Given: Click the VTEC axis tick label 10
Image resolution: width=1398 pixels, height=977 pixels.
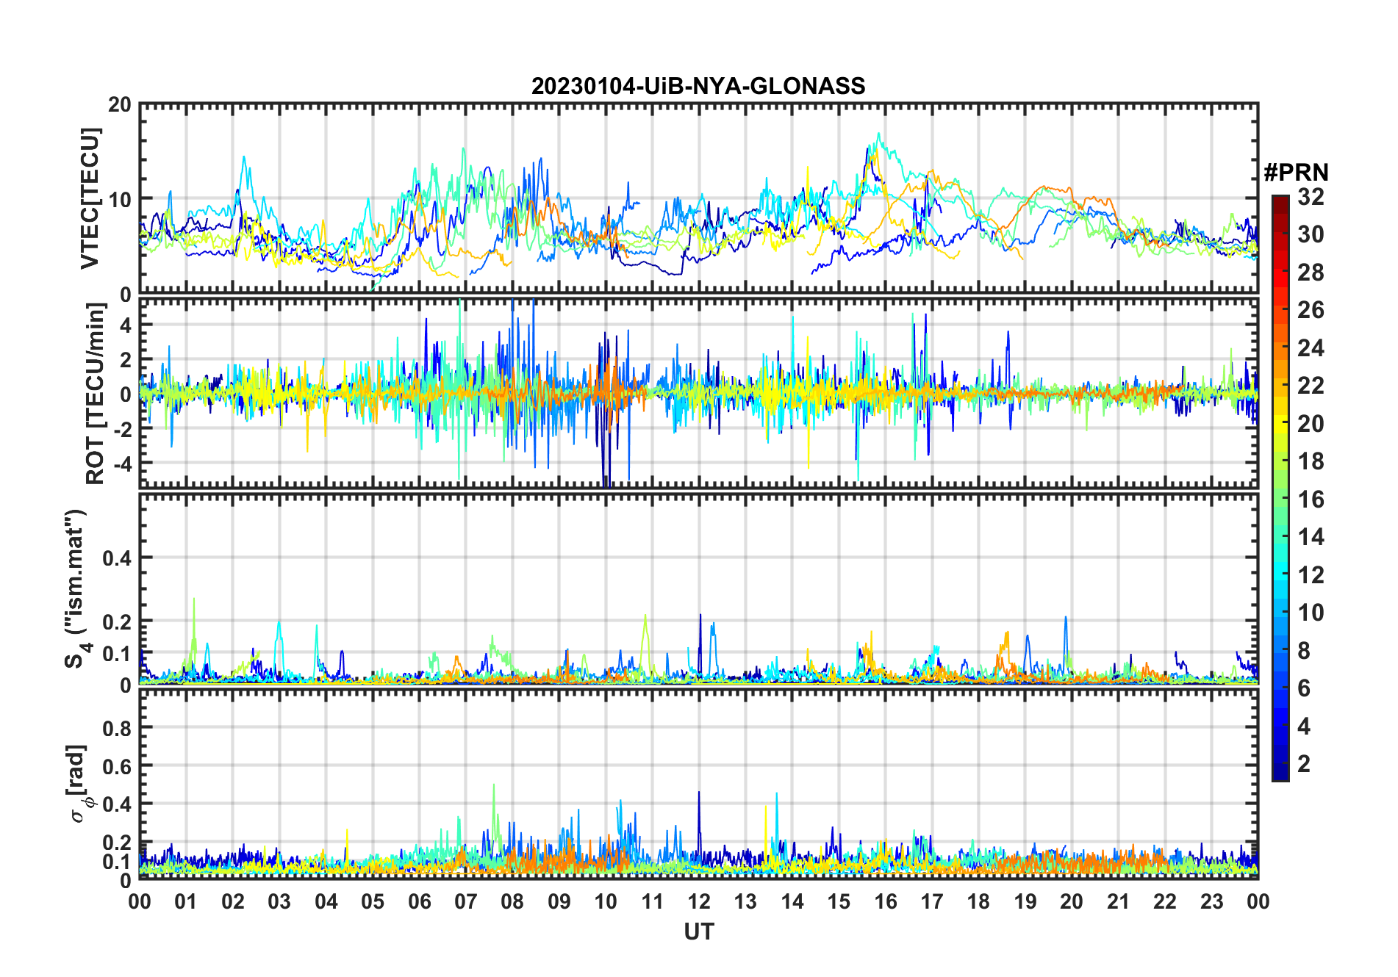Looking at the screenshot, I should coord(120,199).
